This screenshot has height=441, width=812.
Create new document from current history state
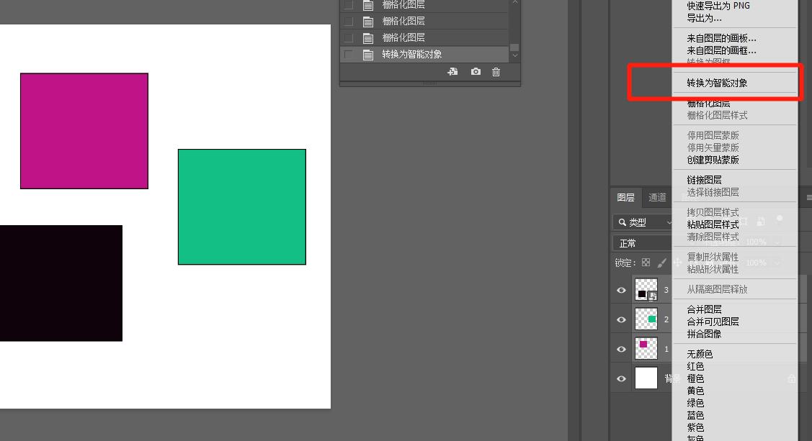tap(452, 72)
